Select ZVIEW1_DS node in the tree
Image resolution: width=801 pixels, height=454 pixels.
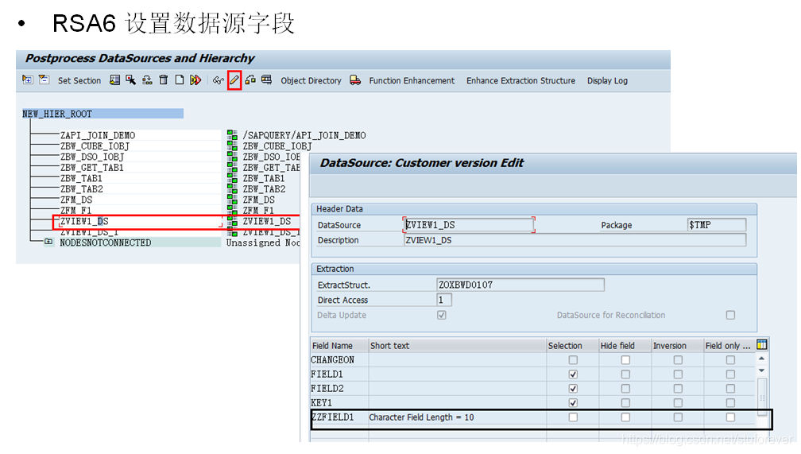pos(84,221)
